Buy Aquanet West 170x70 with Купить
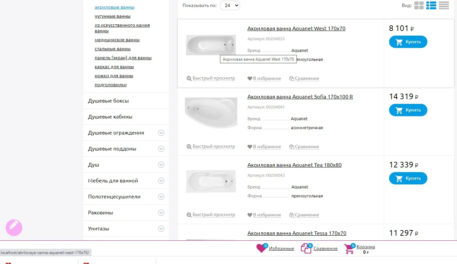The width and height of the screenshot is (457, 264). click(408, 42)
